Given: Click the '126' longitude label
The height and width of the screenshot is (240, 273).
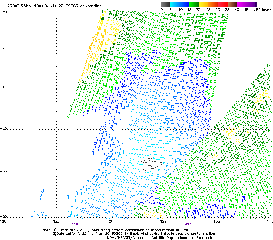Looking at the screenshot, I should coord(110,221).
